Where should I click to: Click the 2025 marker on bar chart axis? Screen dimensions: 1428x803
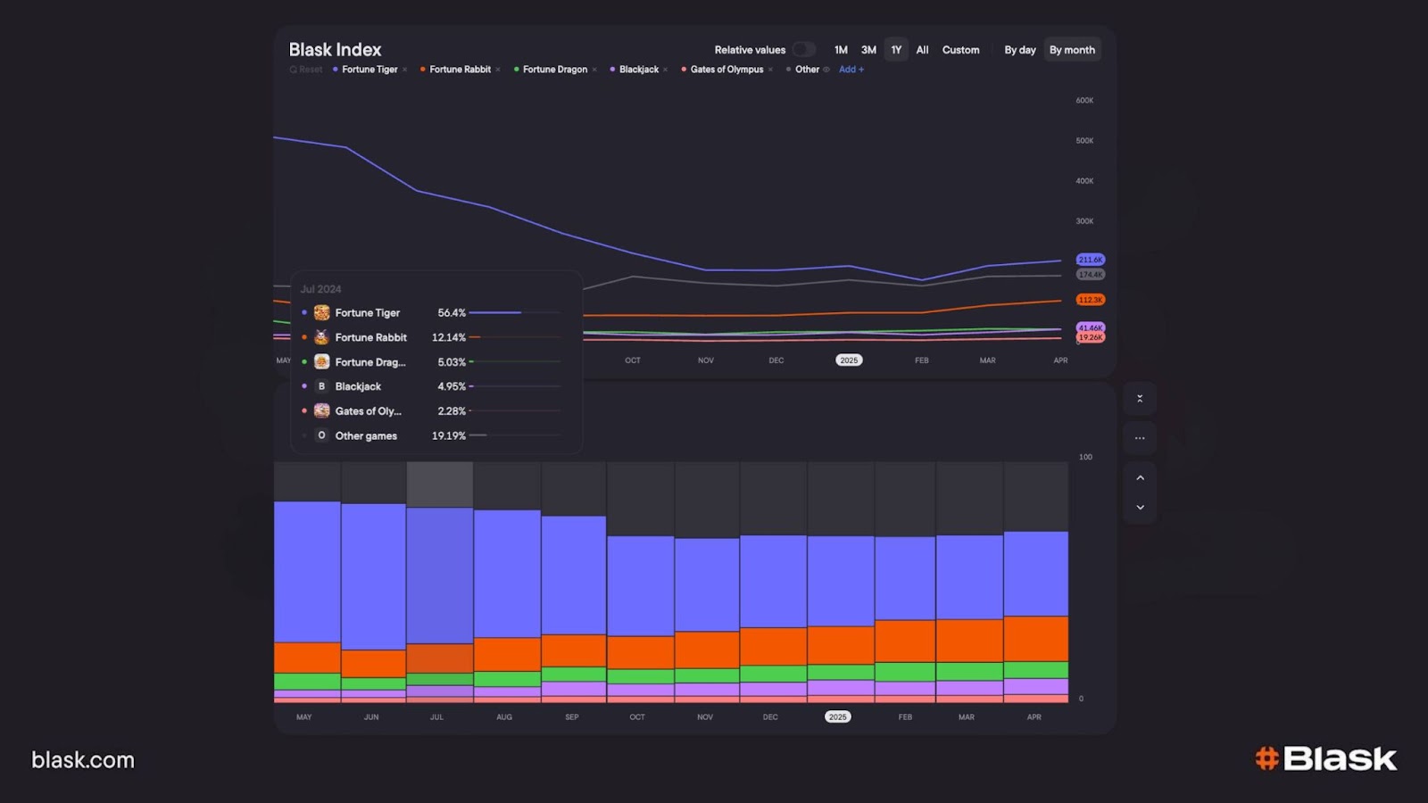click(x=837, y=717)
